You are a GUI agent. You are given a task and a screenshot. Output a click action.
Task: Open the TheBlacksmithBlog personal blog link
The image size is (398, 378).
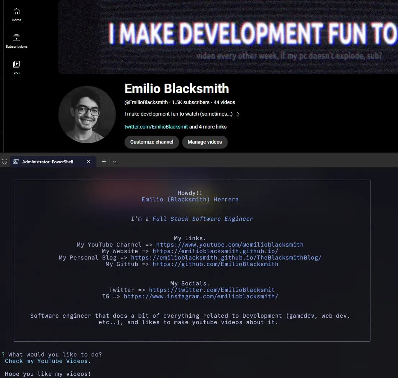[x=226, y=258]
